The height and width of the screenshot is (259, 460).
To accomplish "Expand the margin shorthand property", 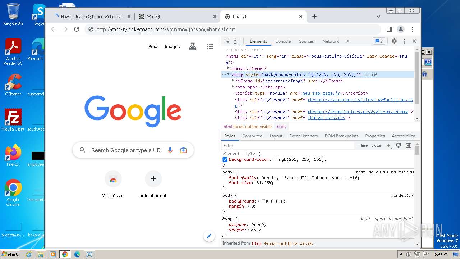I will coord(248,206).
